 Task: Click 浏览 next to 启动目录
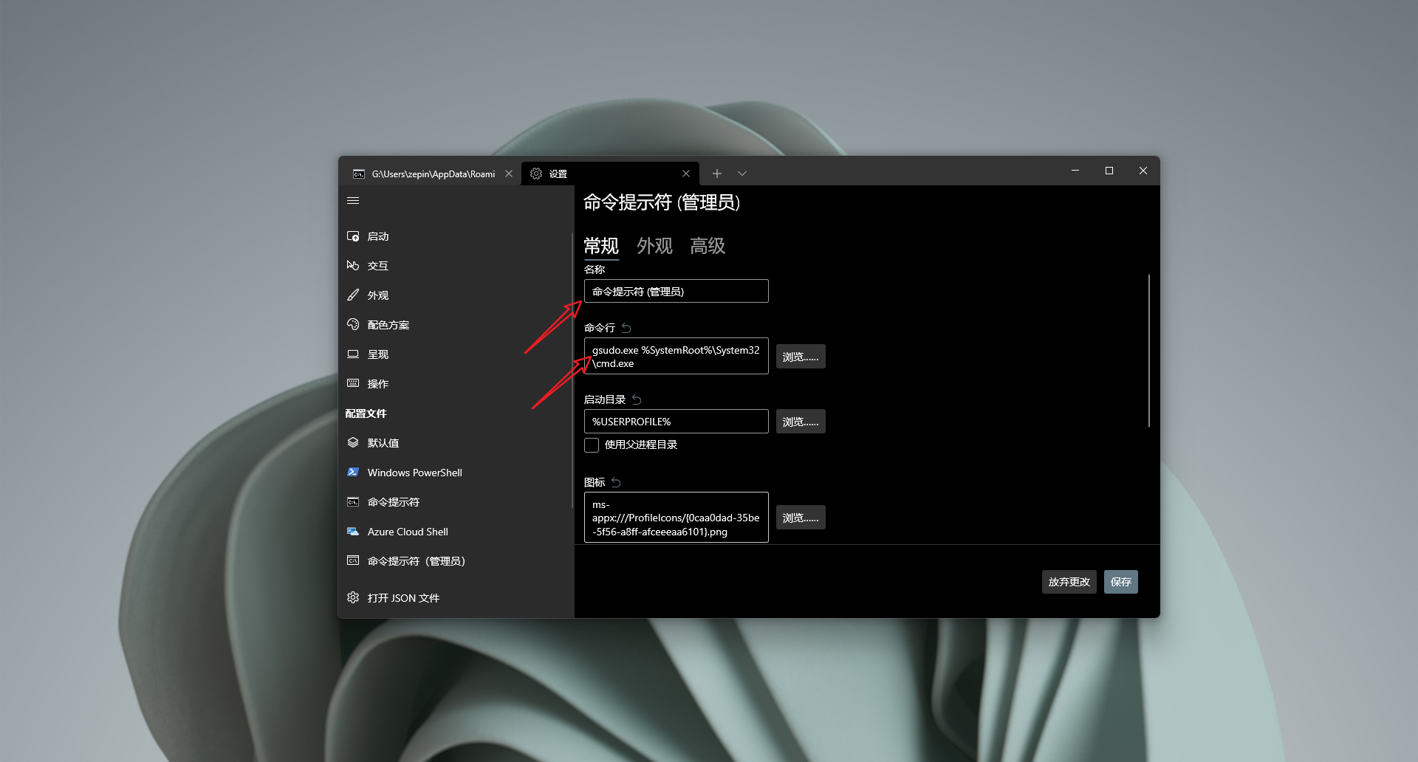pyautogui.click(x=801, y=421)
